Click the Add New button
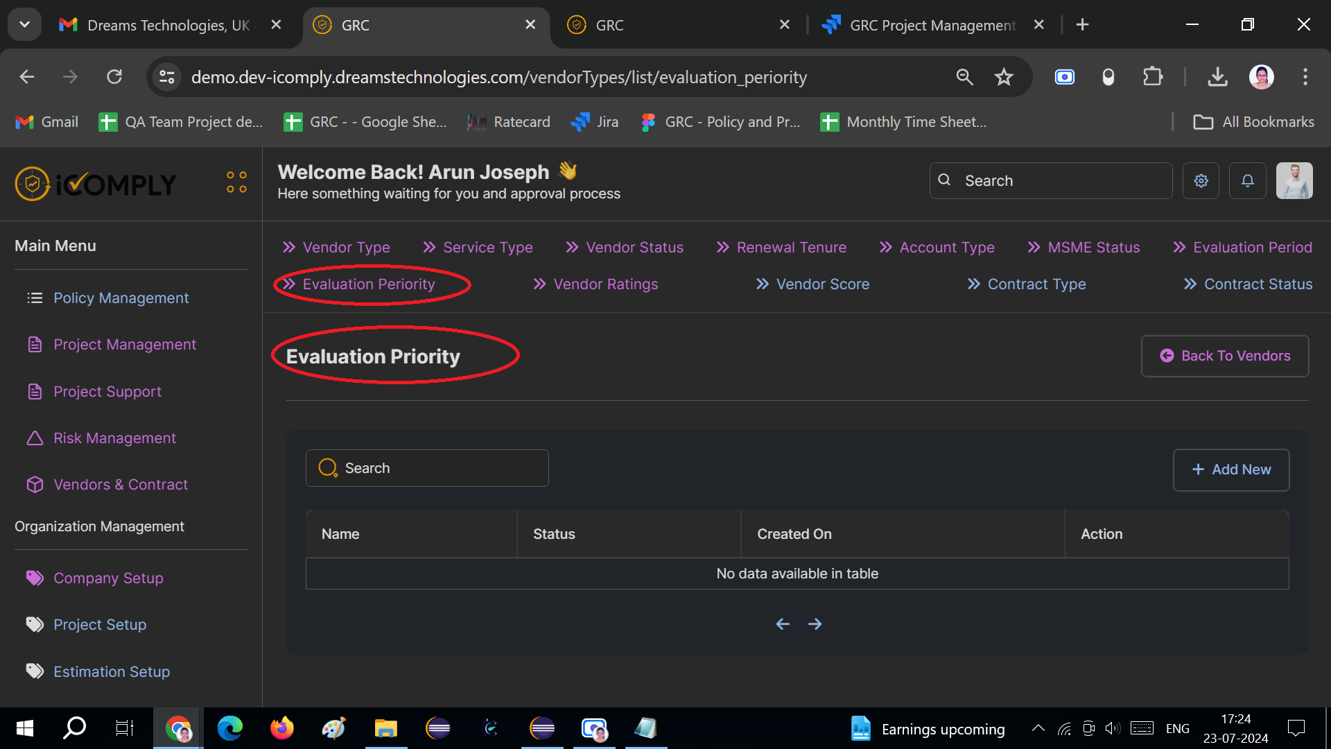This screenshot has width=1331, height=749. pyautogui.click(x=1230, y=470)
